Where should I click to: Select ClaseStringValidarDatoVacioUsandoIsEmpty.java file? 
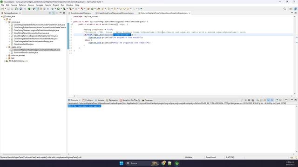coord(33,41)
